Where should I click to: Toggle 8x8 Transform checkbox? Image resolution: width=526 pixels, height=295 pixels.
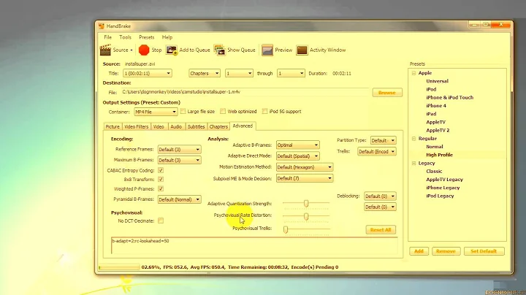[x=161, y=180]
